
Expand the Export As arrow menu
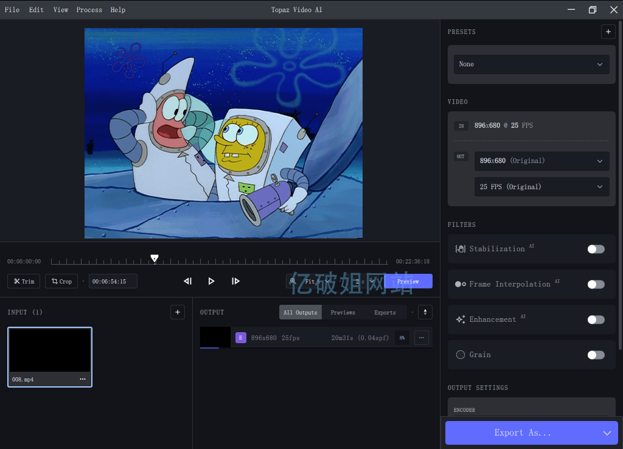point(607,433)
